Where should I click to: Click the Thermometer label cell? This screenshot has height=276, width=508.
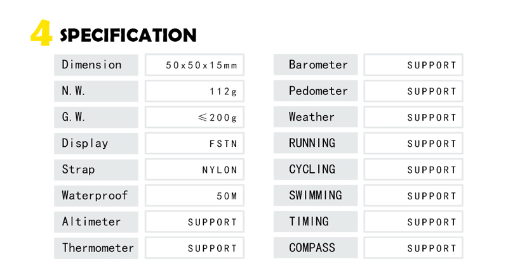tap(96, 248)
